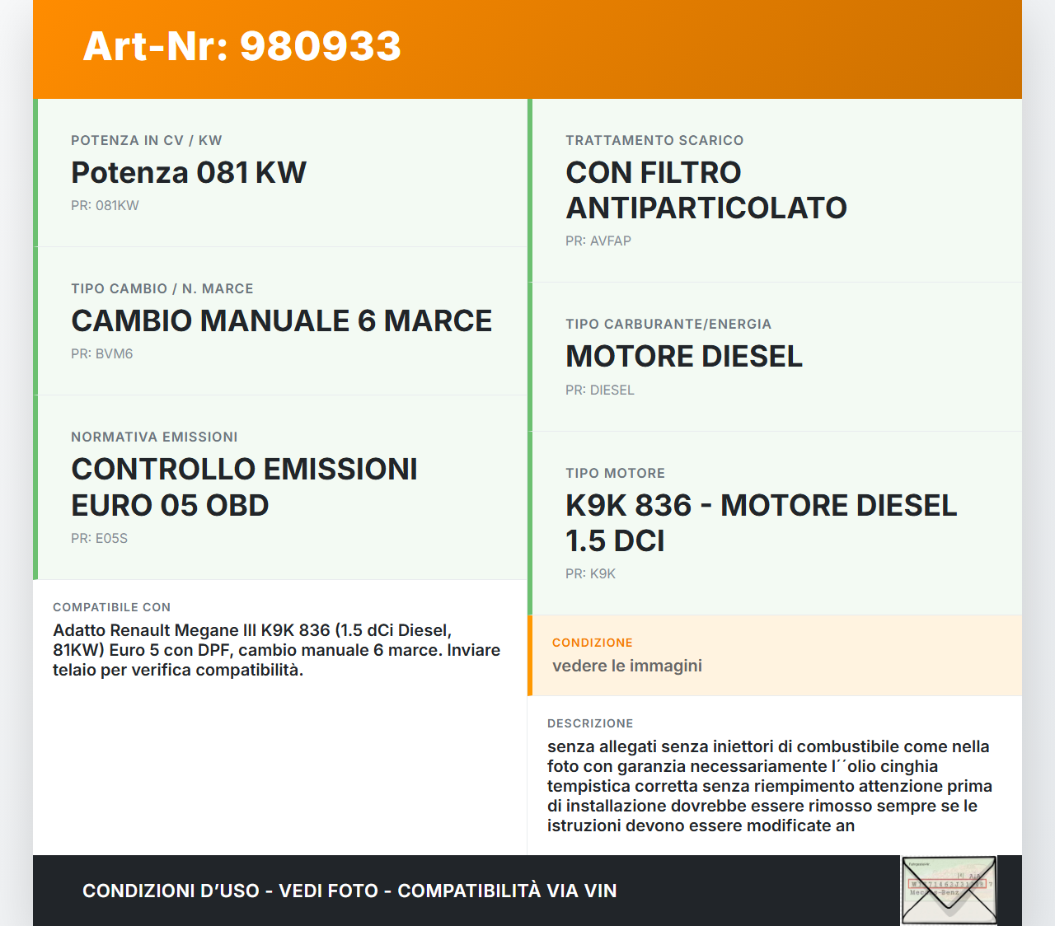Select K9K 836 - MOTORE DIESEL 1.5 DCI

761,523
